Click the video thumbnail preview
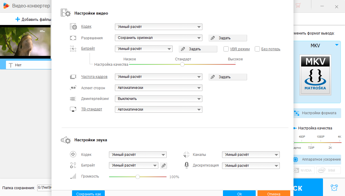This screenshot has width=345, height=196. pyautogui.click(x=26, y=42)
